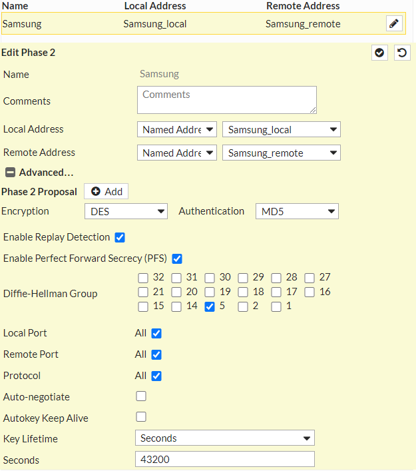Open the Authentication dropdown showing MD5
The width and height of the screenshot is (416, 471).
pyautogui.click(x=297, y=211)
